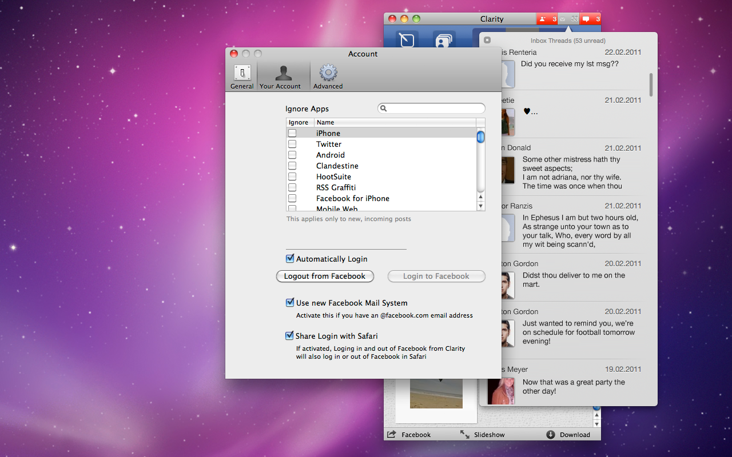Start the Slideshow from the Clarity bottom bar
Image resolution: width=732 pixels, height=457 pixels.
tap(482, 435)
